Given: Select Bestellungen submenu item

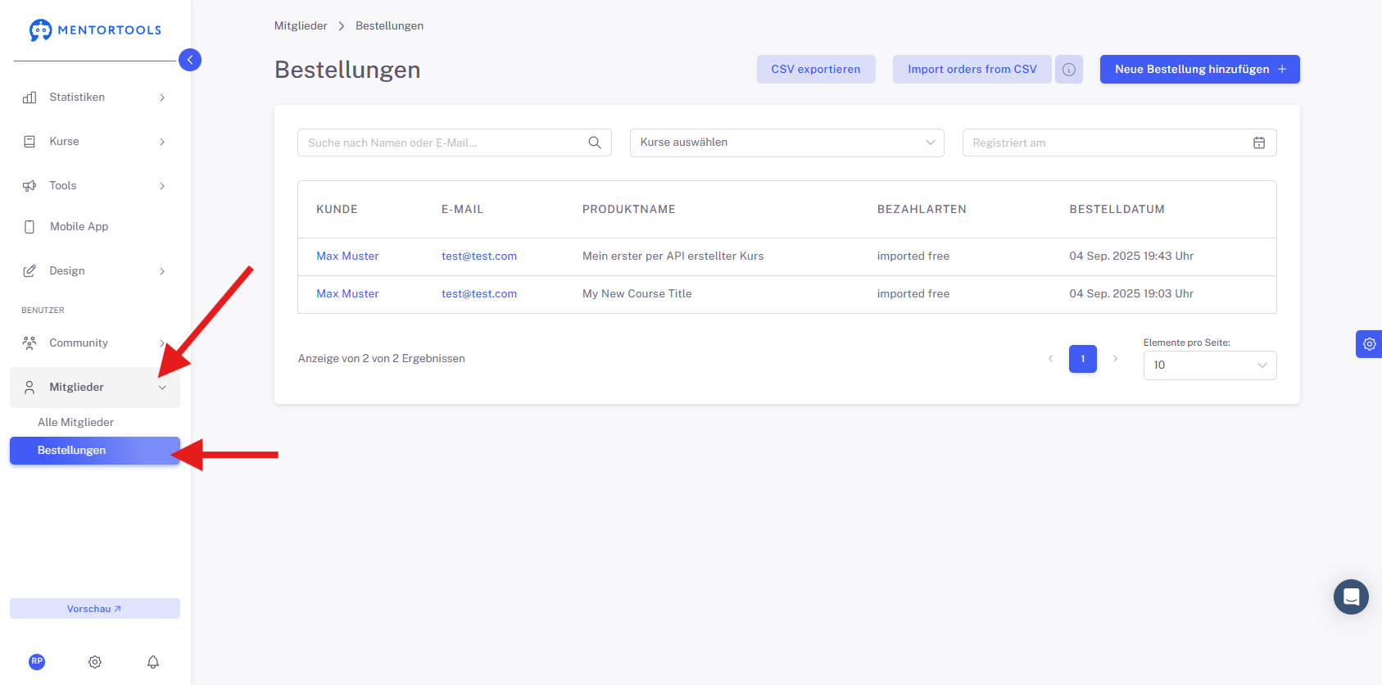Looking at the screenshot, I should tap(95, 451).
